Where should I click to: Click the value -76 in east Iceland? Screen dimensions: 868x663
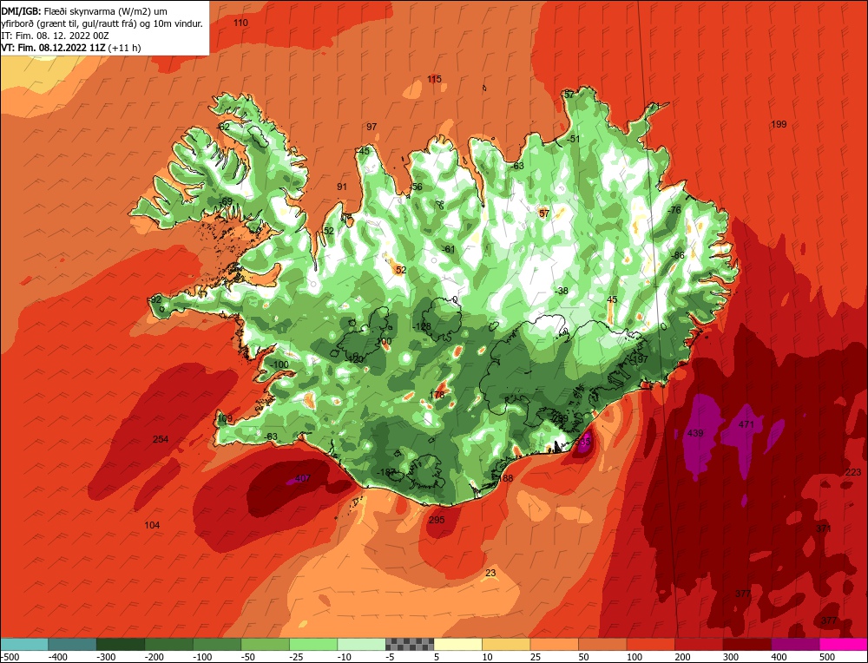tap(674, 210)
